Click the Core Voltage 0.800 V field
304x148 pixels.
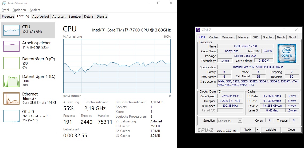click(x=264, y=61)
